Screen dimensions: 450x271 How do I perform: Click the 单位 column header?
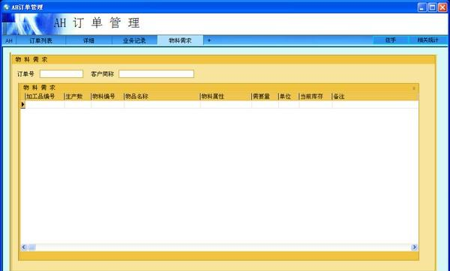(x=289, y=97)
